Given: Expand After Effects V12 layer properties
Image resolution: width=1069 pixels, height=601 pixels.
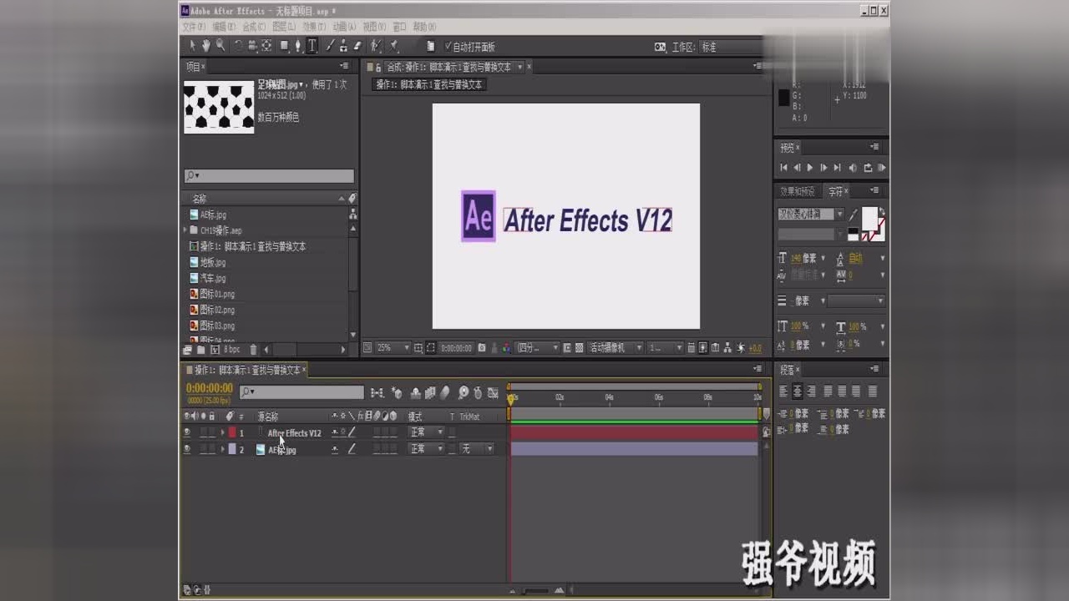Looking at the screenshot, I should pos(223,432).
